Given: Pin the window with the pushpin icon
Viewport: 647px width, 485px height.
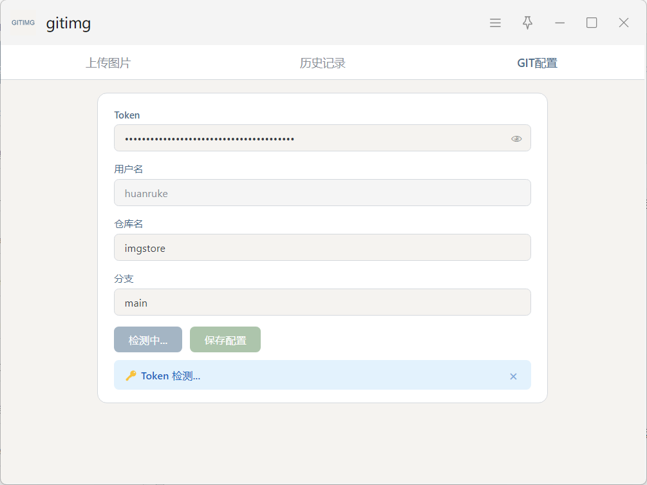Looking at the screenshot, I should pos(527,23).
